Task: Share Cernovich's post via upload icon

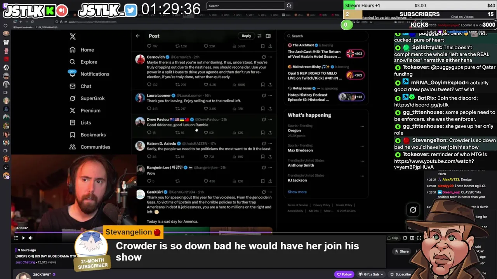Action: (x=270, y=84)
